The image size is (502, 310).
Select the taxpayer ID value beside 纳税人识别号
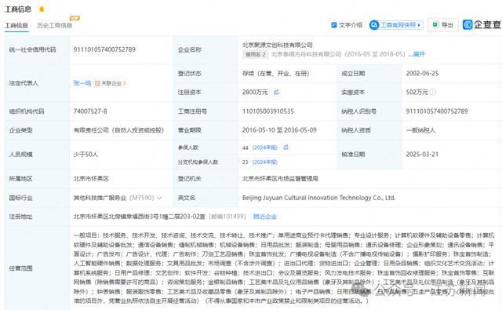(437, 111)
